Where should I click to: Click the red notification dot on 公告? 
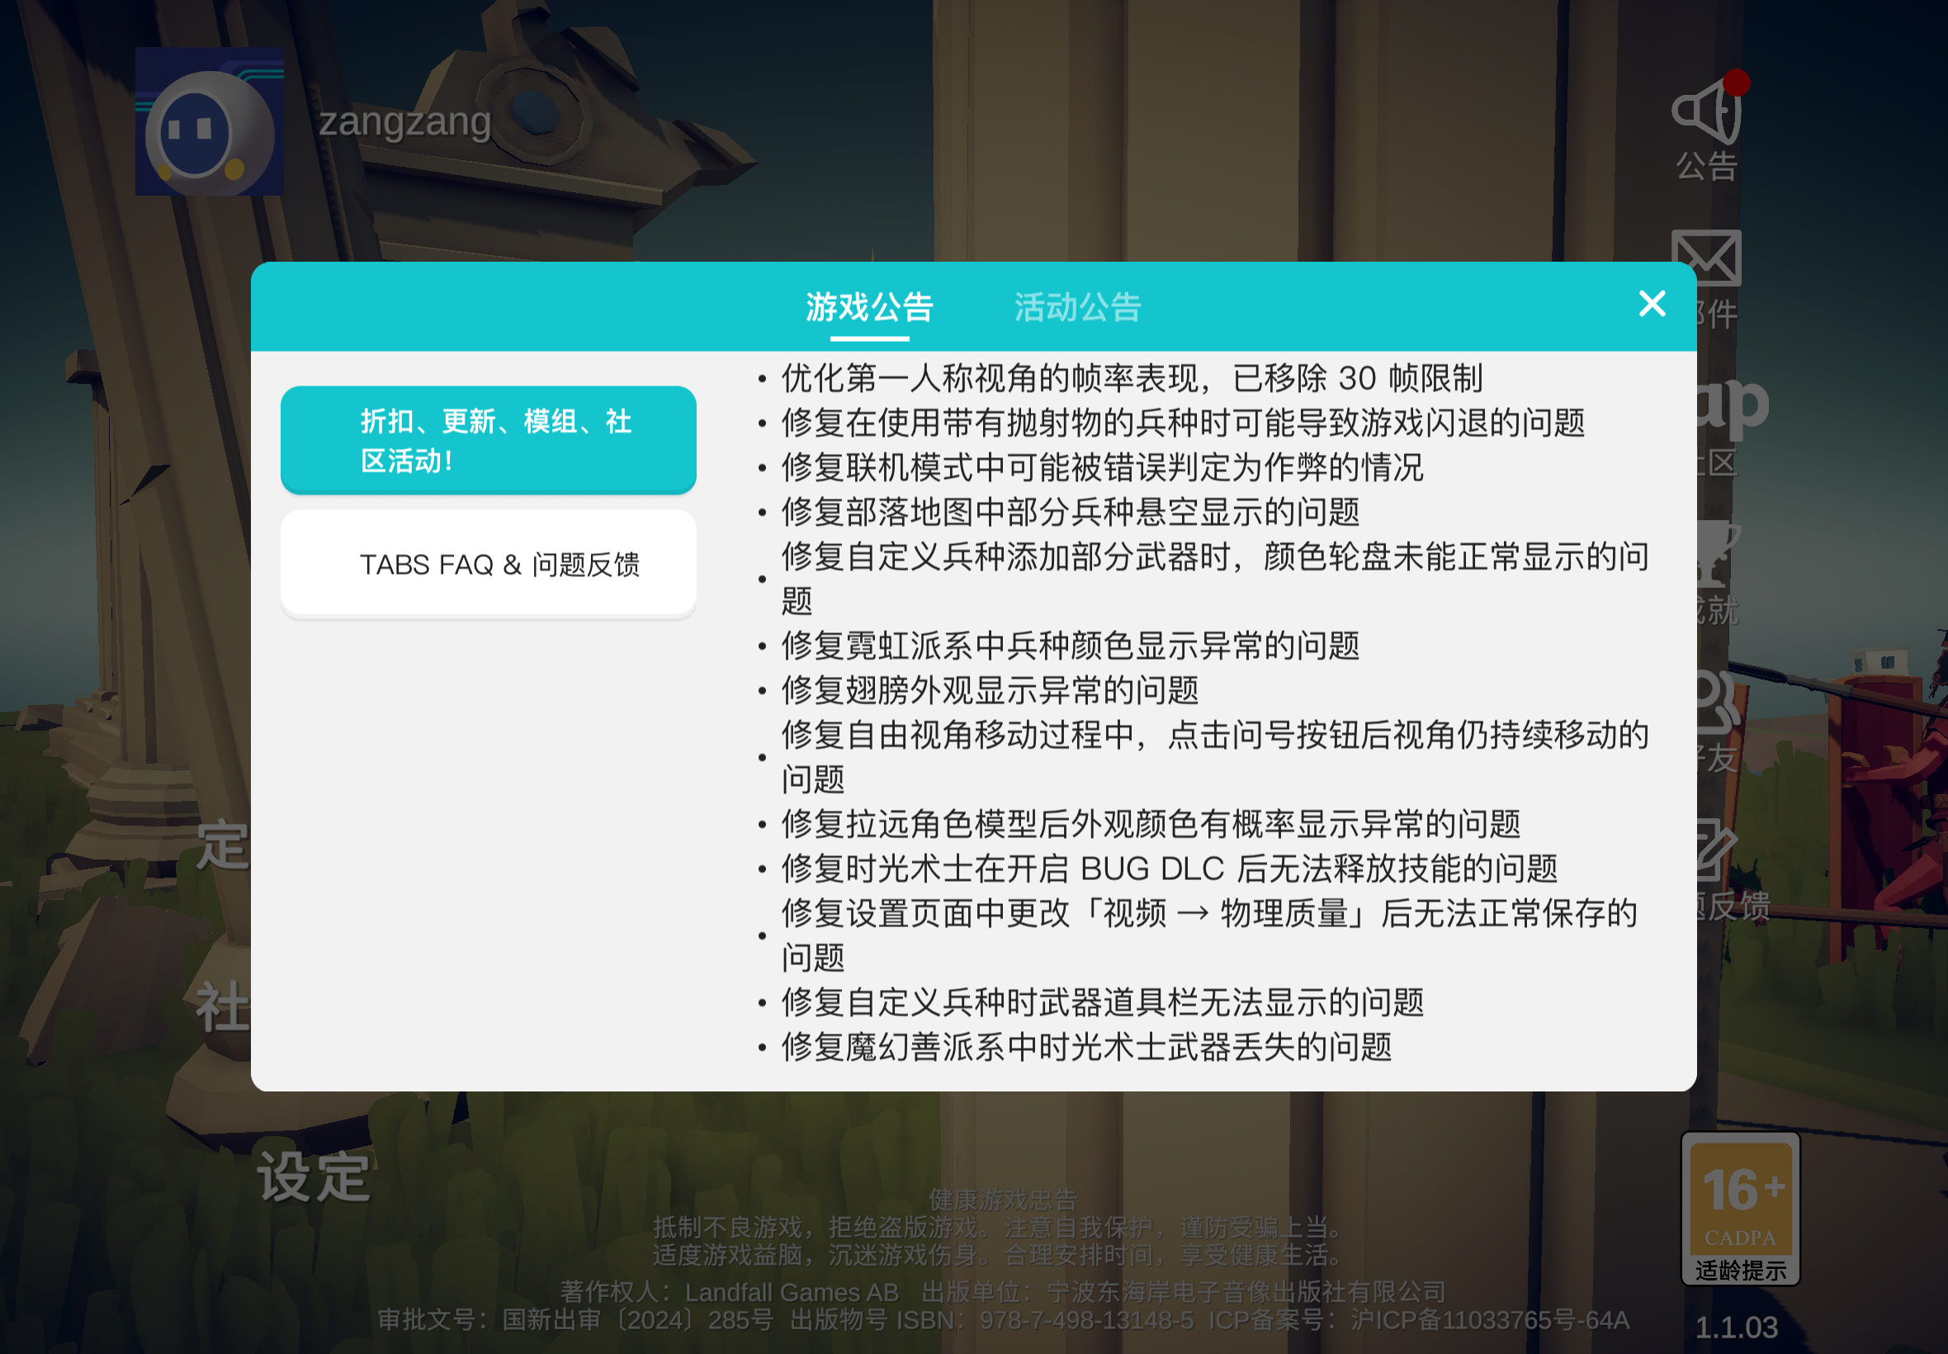click(1735, 83)
